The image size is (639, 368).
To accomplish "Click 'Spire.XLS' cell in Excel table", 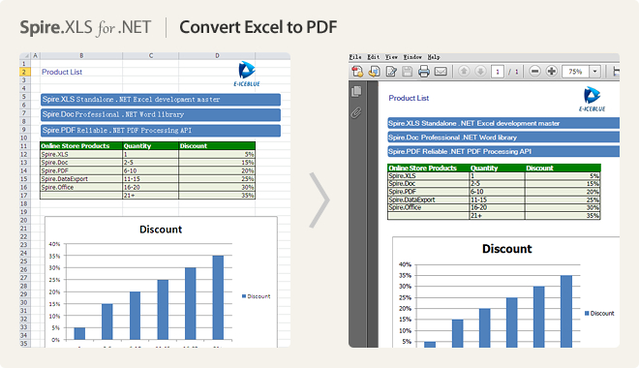I will 81,154.
